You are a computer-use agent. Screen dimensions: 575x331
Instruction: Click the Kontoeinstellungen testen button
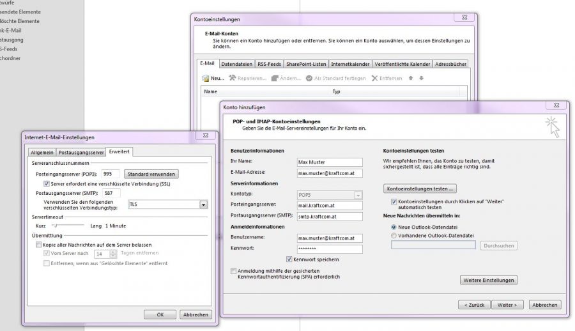click(420, 189)
